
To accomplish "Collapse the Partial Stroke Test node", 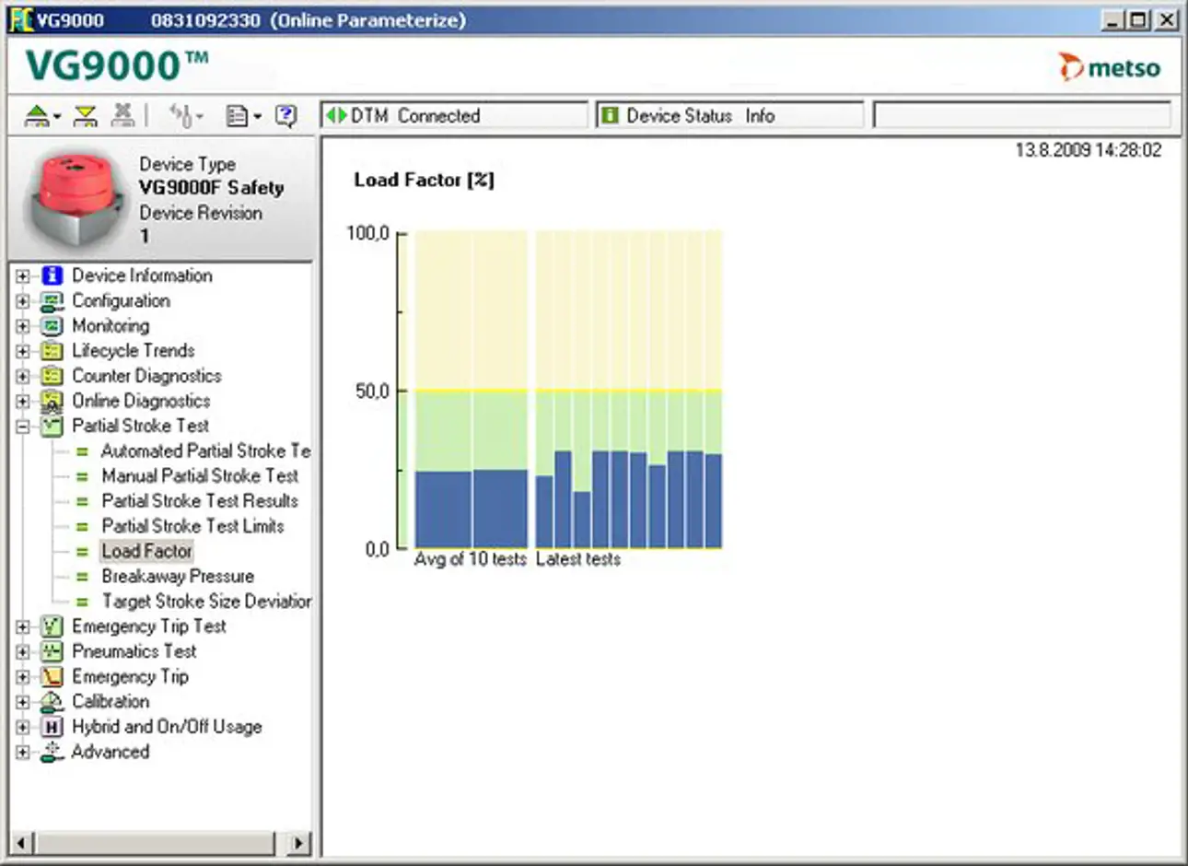I will (23, 426).
